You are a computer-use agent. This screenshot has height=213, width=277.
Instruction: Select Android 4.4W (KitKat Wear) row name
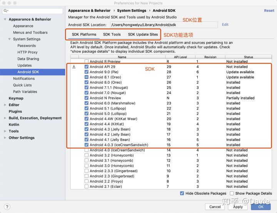point(113,119)
